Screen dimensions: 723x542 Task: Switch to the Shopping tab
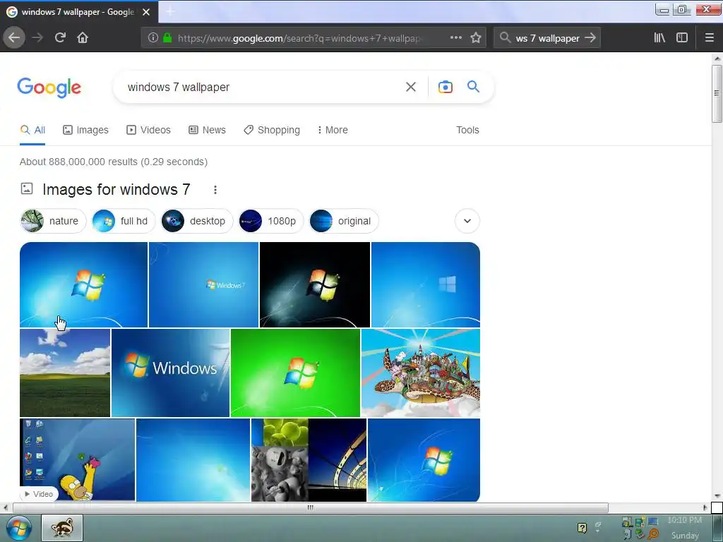point(272,130)
